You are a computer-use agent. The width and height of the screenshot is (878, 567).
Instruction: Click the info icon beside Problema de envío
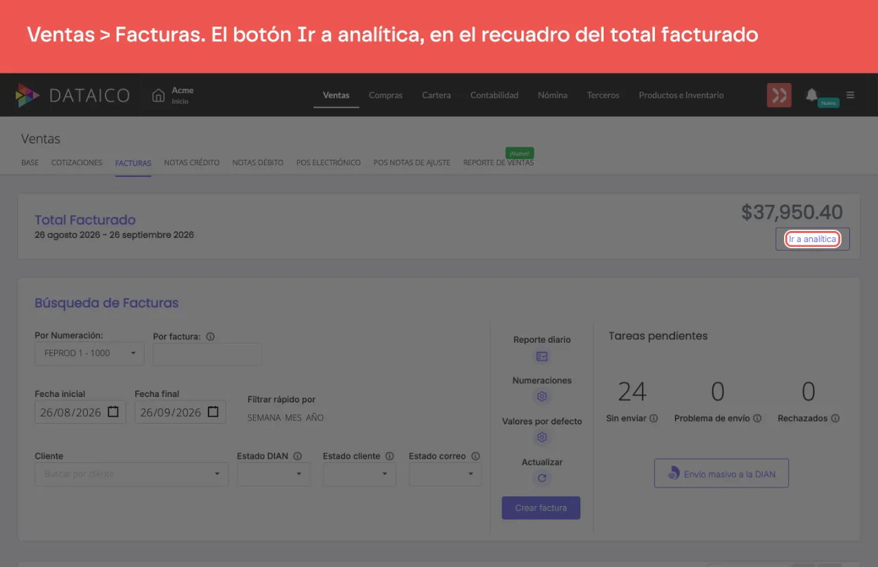click(x=757, y=418)
